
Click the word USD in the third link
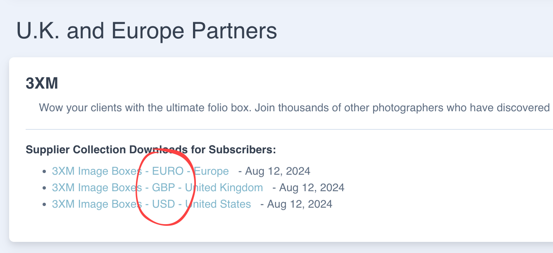point(164,204)
